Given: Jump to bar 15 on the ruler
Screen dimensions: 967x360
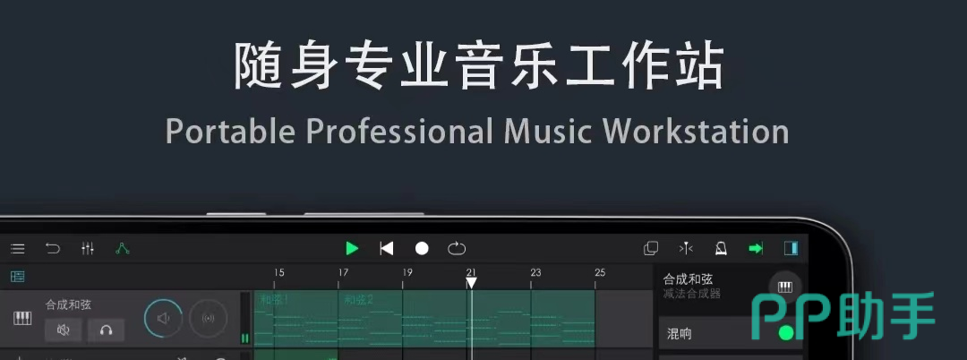Looking at the screenshot, I should pyautogui.click(x=279, y=272).
